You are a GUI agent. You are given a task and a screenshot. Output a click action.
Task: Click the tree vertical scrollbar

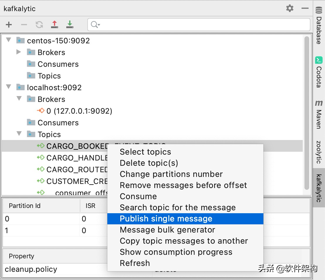pos(307,113)
